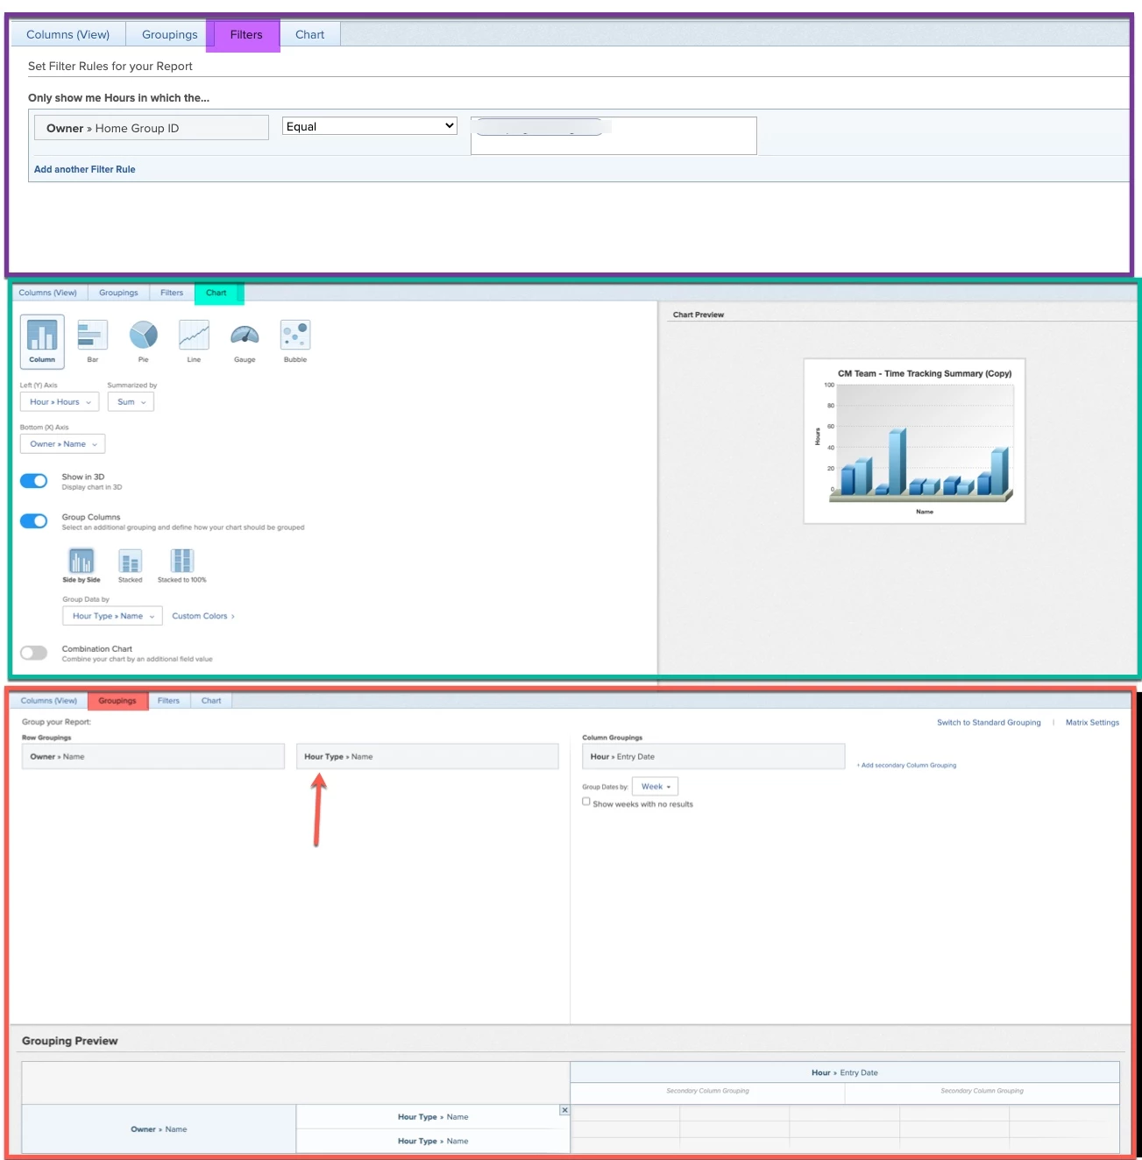The image size is (1142, 1160).
Task: Open the Custom Colors link
Action: pyautogui.click(x=203, y=616)
